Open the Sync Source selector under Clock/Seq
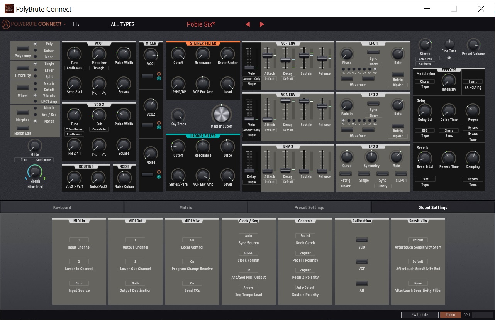 248,235
